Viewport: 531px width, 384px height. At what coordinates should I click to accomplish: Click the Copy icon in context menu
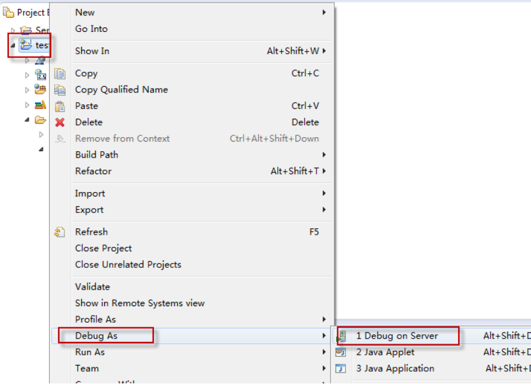(60, 74)
